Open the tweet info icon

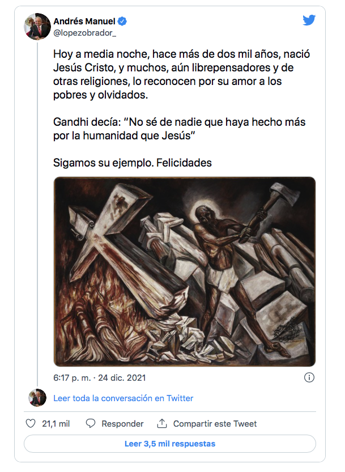(x=309, y=377)
